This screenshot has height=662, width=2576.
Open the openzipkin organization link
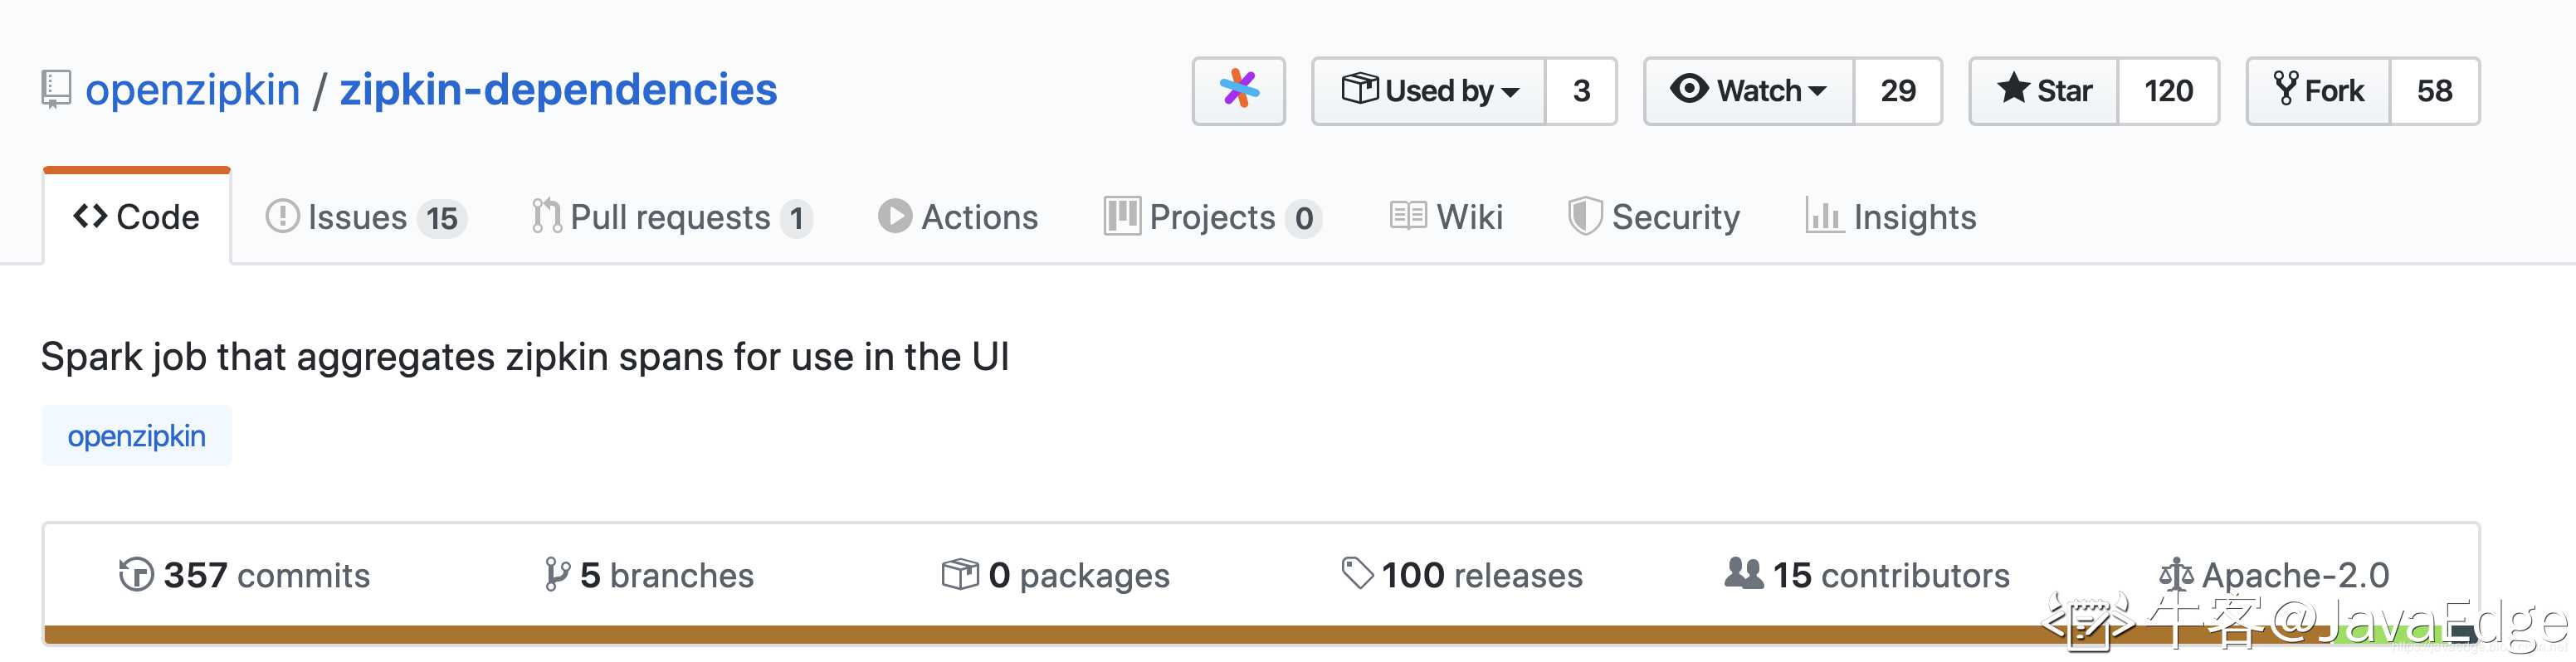click(192, 90)
